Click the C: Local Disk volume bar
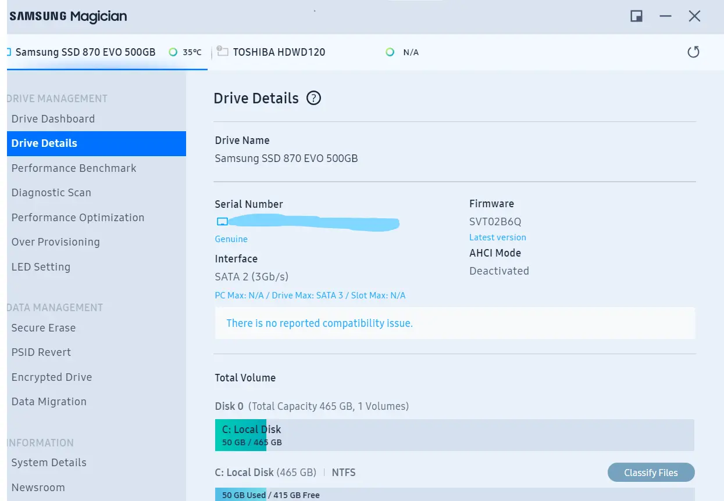724x501 pixels. (x=454, y=435)
